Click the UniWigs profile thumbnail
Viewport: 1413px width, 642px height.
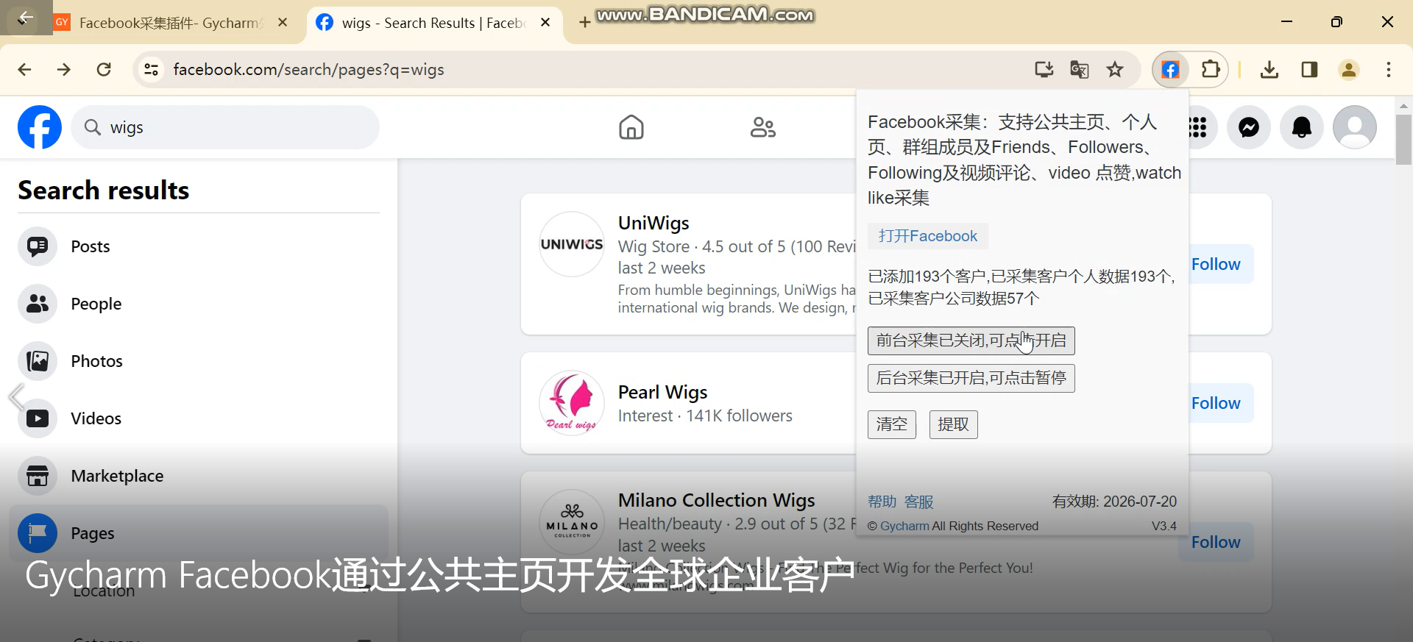coord(572,244)
